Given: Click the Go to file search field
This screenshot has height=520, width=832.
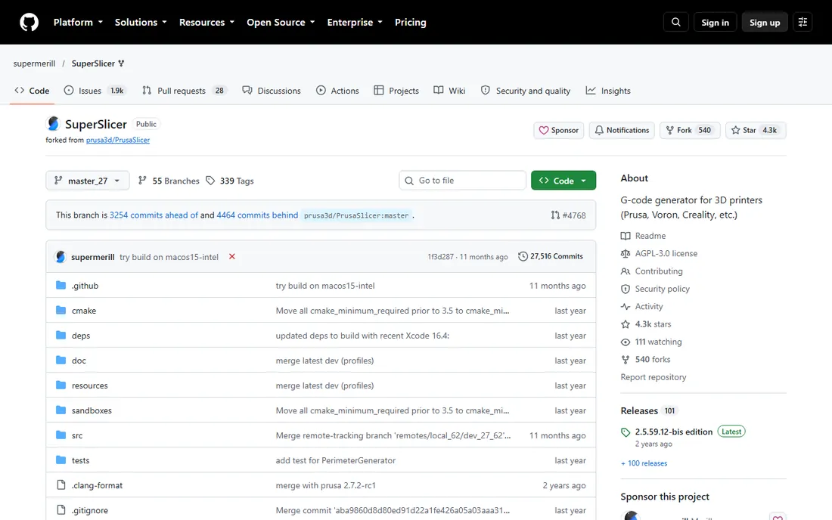Looking at the screenshot, I should click(462, 180).
